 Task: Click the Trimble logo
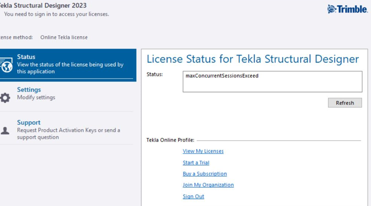click(x=347, y=9)
